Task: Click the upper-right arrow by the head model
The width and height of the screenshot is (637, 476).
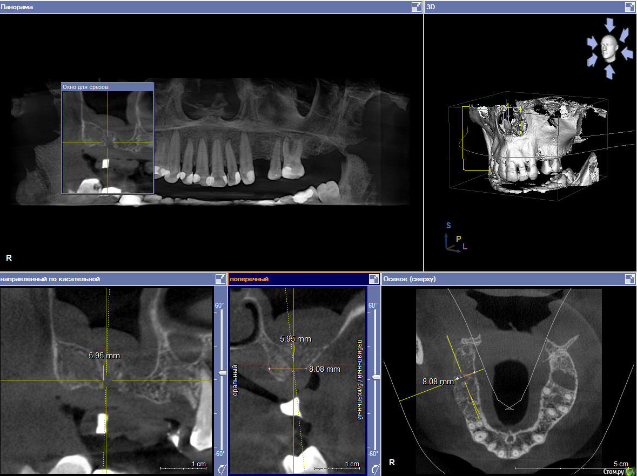Action: [x=625, y=35]
